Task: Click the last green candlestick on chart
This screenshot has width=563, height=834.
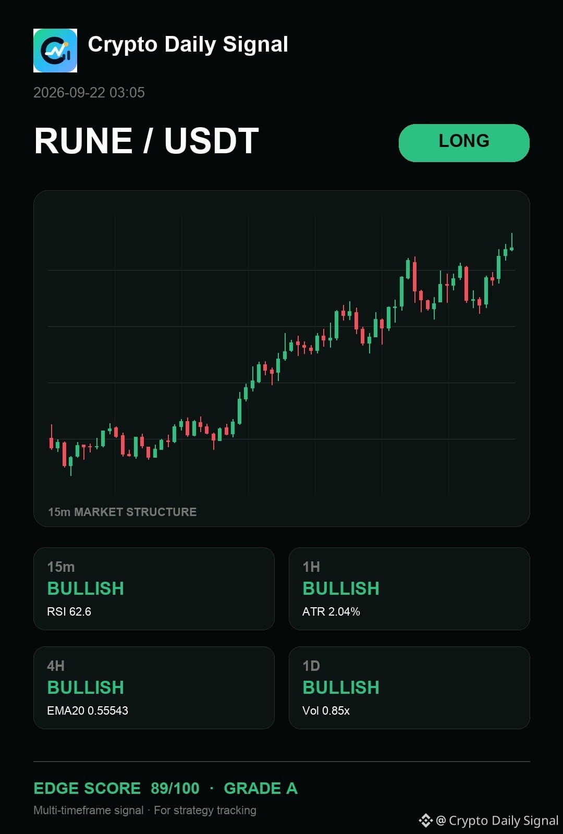Action: tap(512, 243)
